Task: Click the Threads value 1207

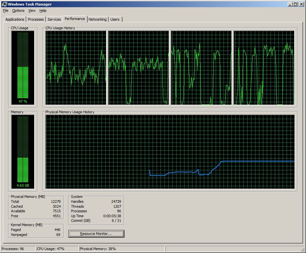Action: (x=117, y=206)
